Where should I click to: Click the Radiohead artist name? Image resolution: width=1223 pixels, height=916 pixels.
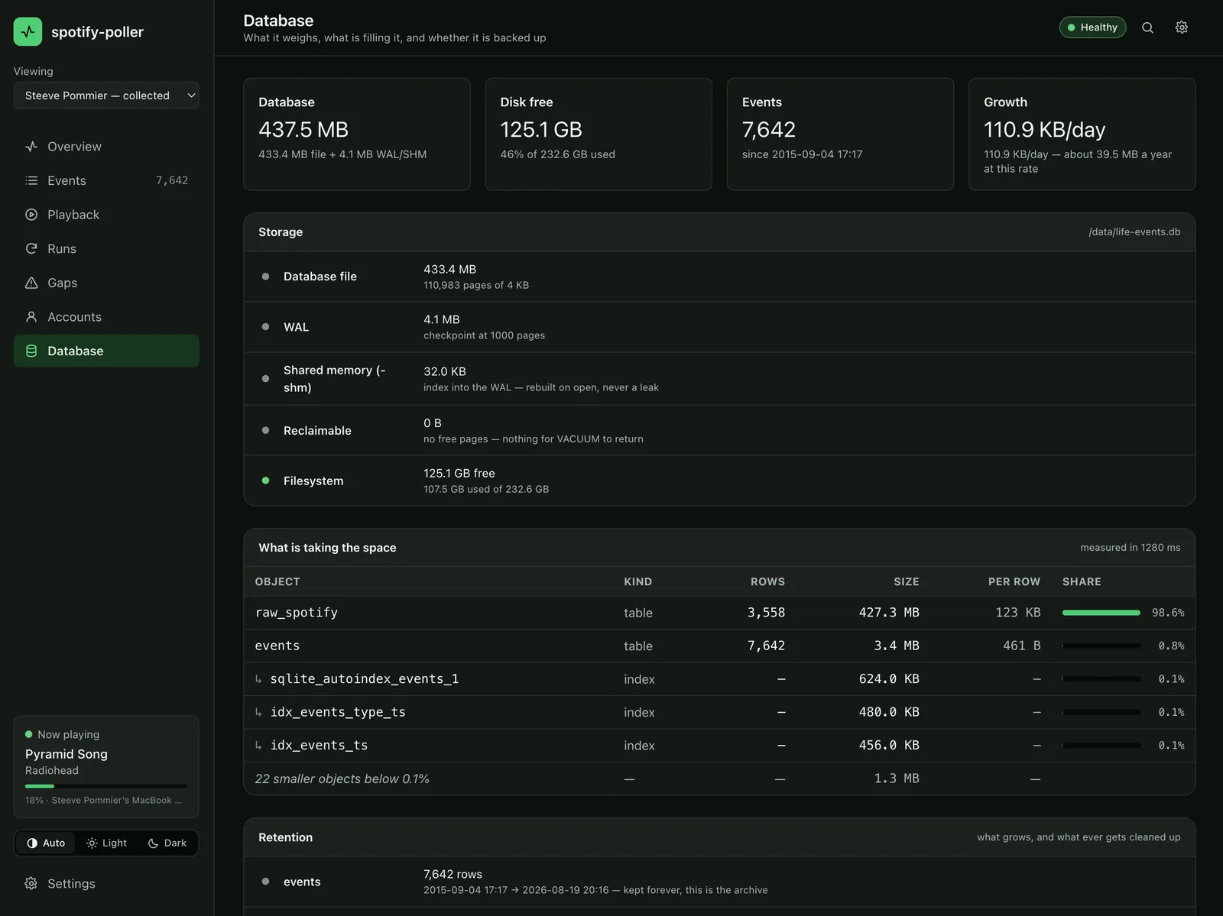pyautogui.click(x=52, y=771)
